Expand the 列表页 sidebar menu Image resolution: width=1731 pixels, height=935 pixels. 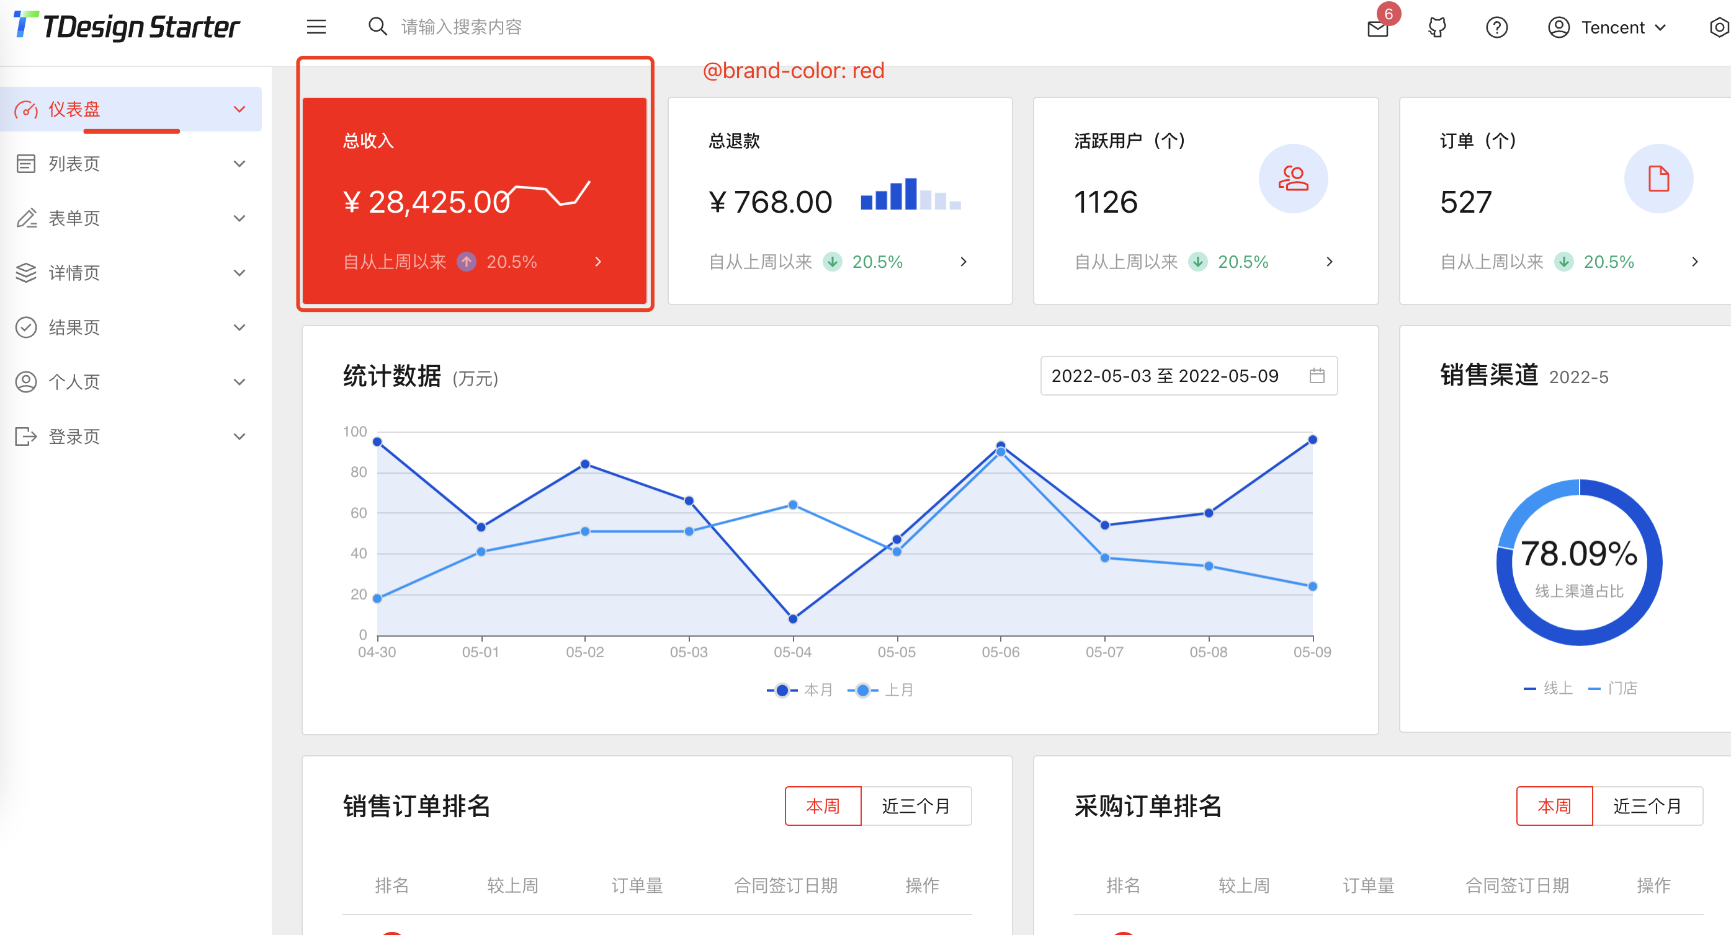click(74, 163)
